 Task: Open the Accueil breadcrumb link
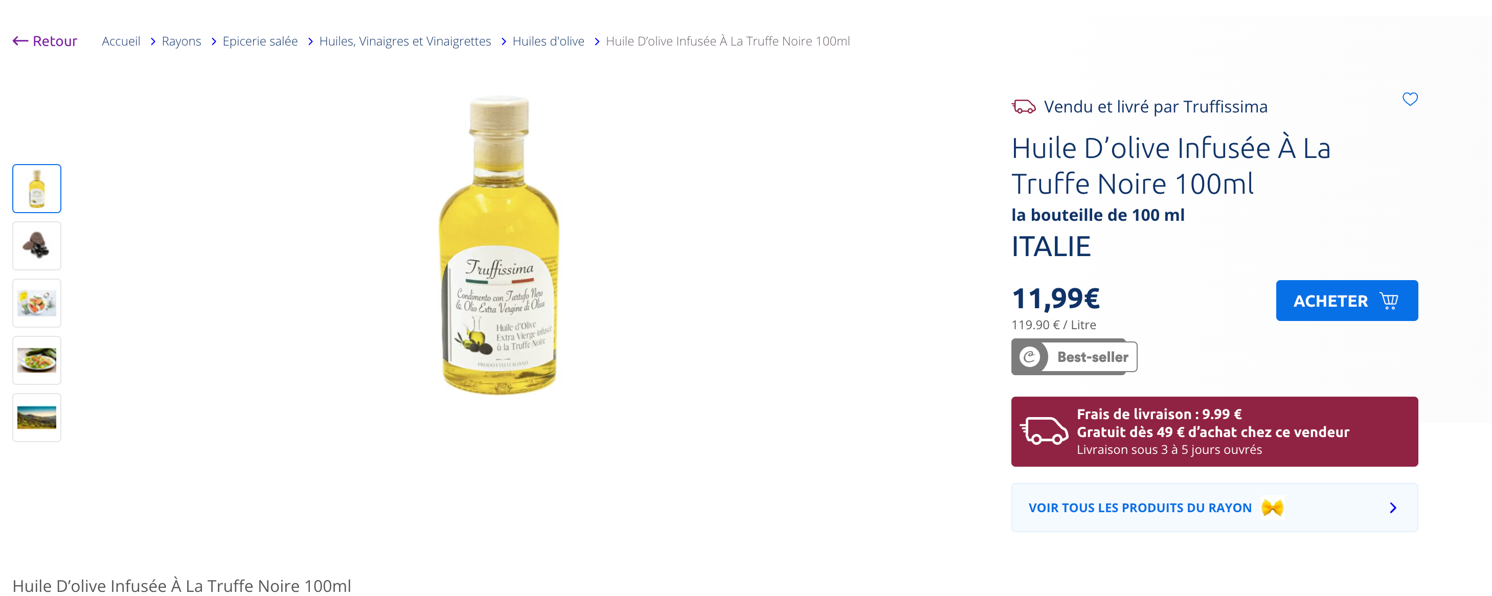121,41
